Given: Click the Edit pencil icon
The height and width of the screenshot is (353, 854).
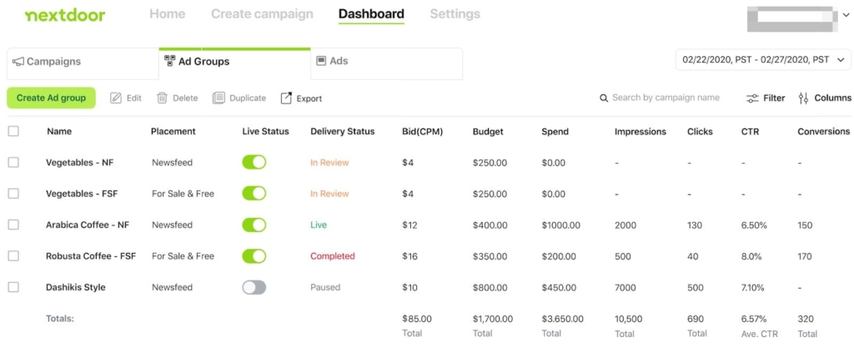Looking at the screenshot, I should point(115,98).
